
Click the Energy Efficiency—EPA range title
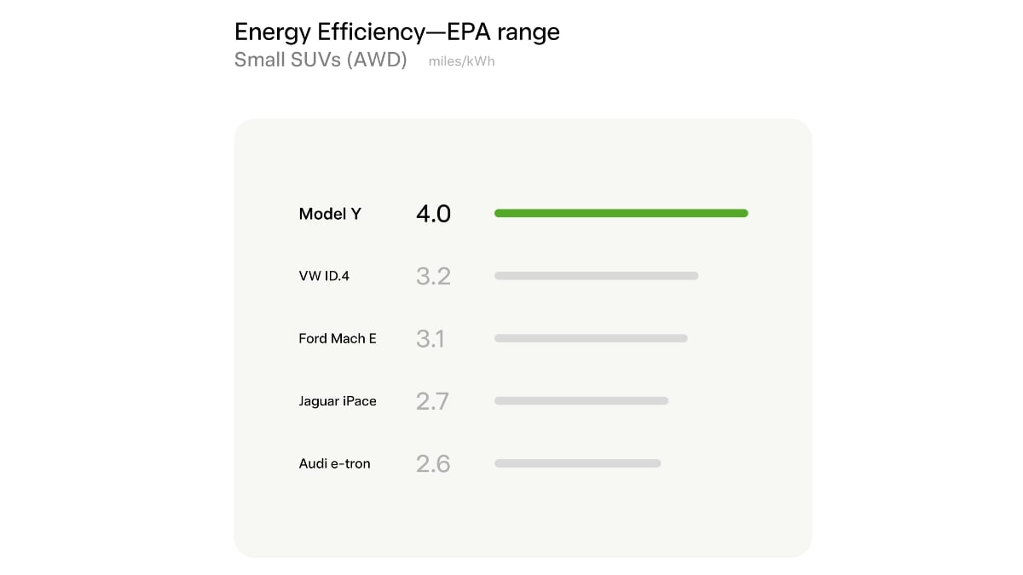[x=397, y=32]
